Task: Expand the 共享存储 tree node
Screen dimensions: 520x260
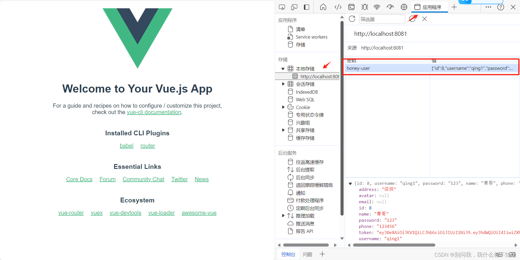Action: (283, 130)
